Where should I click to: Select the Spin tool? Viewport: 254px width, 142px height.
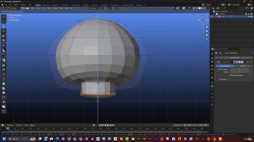(x=4, y=88)
